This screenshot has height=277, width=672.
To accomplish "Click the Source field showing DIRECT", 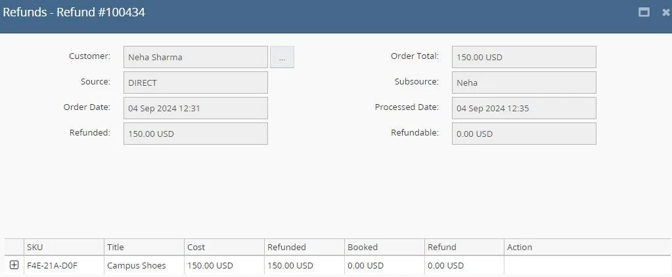I will click(195, 83).
